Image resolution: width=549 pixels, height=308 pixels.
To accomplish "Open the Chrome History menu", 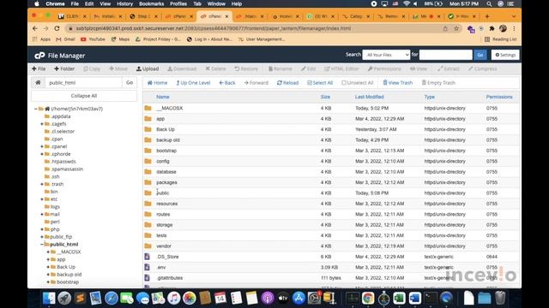I will click(x=124, y=3).
